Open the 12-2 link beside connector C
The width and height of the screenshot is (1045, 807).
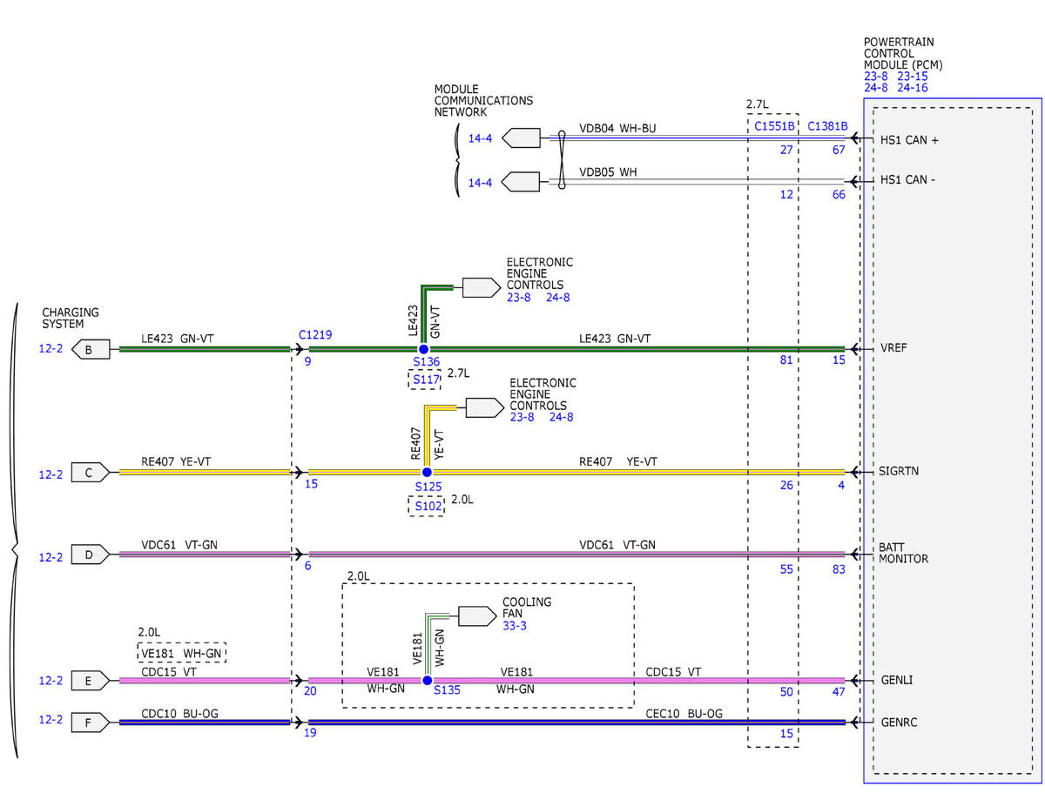51,475
